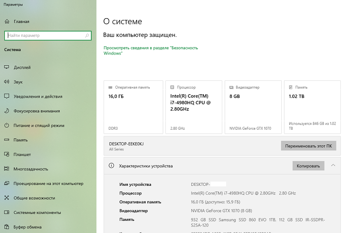Open Shared experiences settings

[34, 198]
